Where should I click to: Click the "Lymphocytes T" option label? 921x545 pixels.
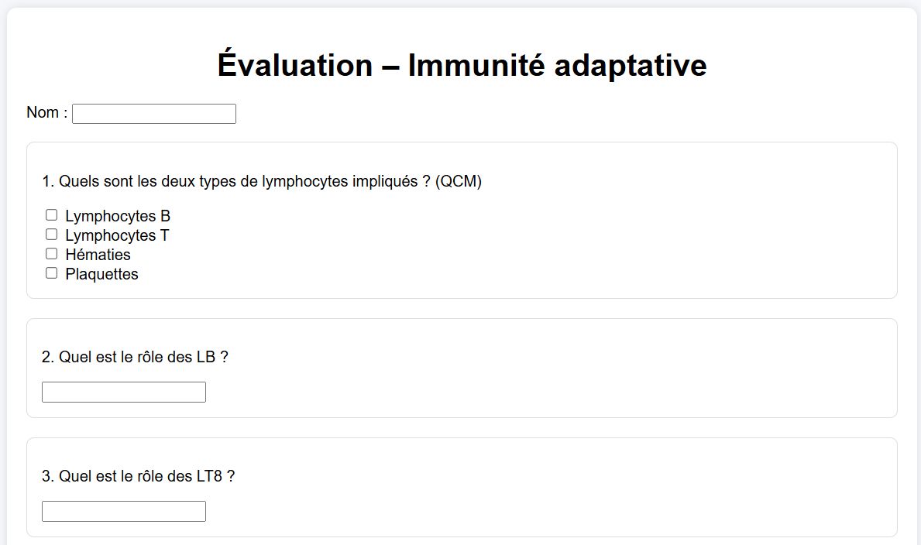pos(117,235)
